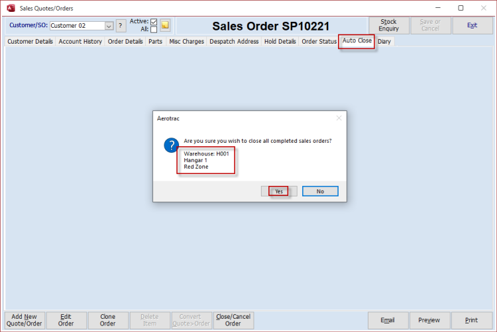Close the Aerotrac dialog with X
Screen dimensions: 497x332
[x=339, y=118]
